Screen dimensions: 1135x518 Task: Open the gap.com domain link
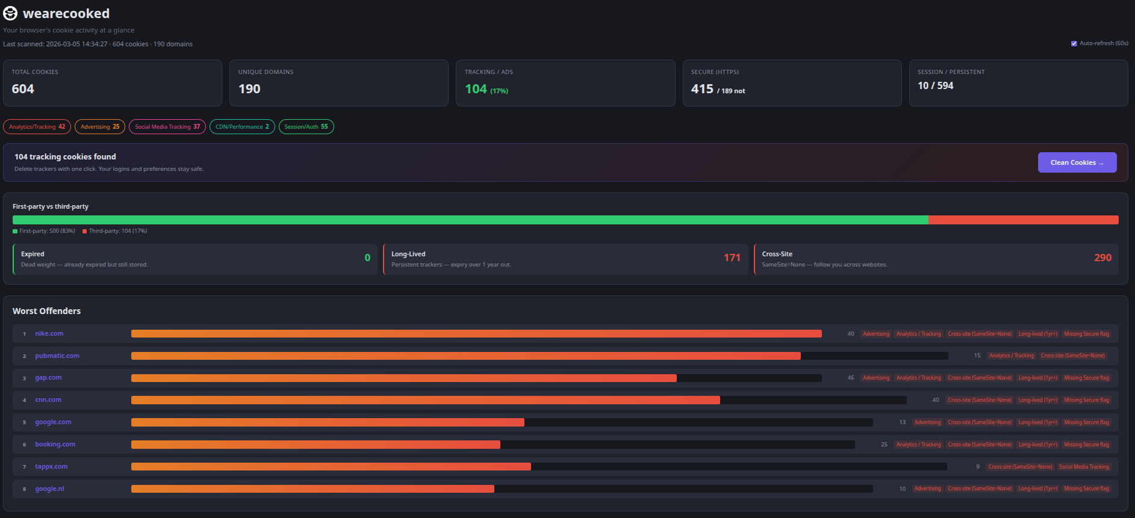coord(48,378)
